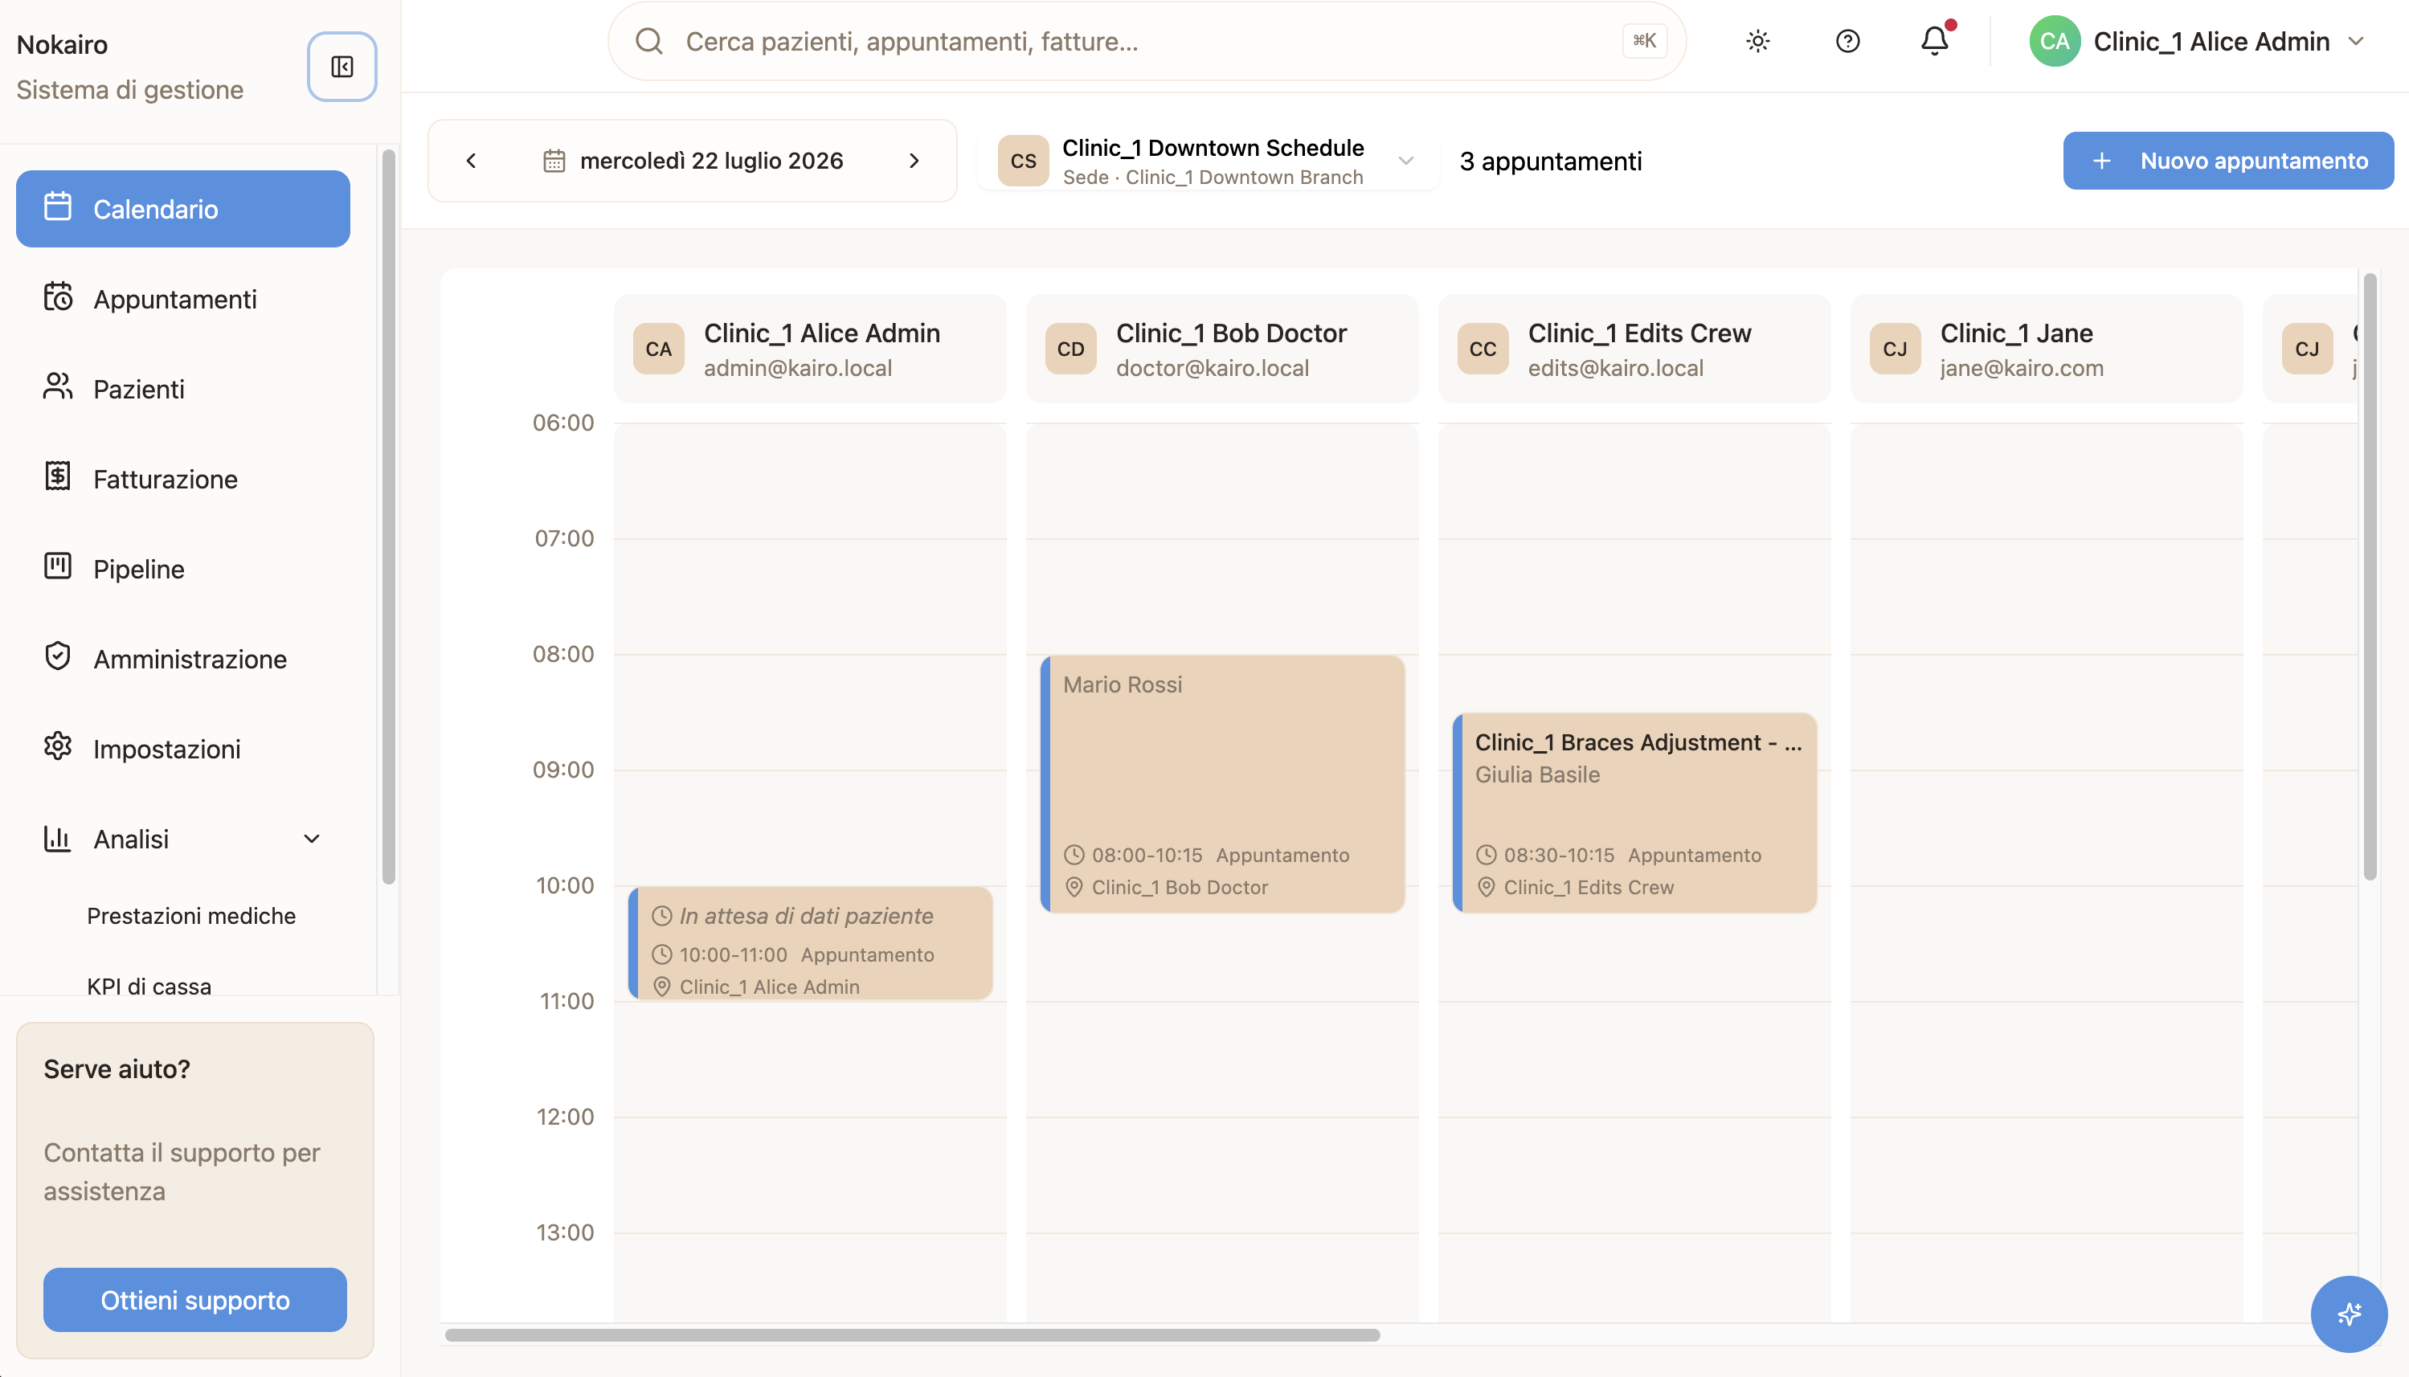The width and height of the screenshot is (2409, 1377).
Task: Open date picker mercoledì 22 luglio 2026
Action: pyautogui.click(x=693, y=161)
